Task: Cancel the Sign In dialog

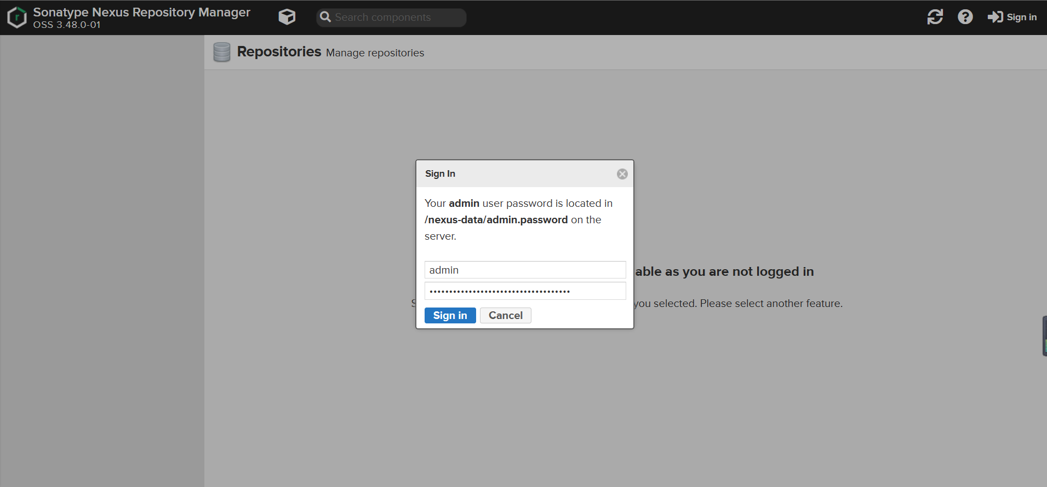Action: [505, 315]
